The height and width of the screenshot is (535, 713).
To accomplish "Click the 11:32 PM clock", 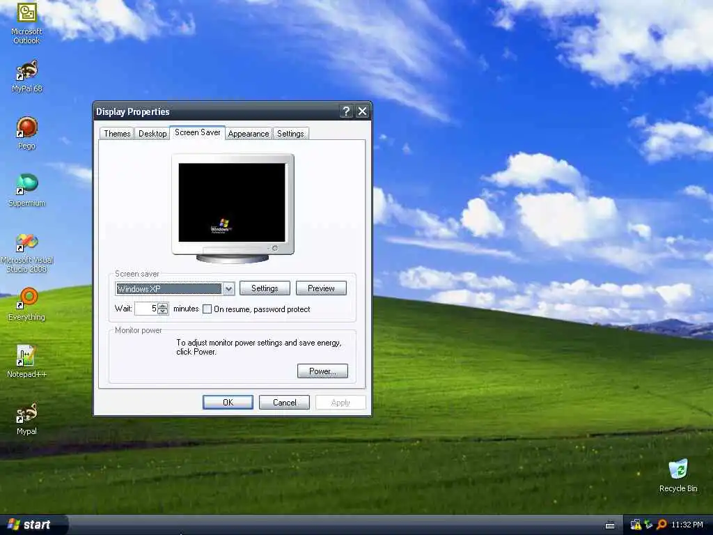I will tap(687, 525).
